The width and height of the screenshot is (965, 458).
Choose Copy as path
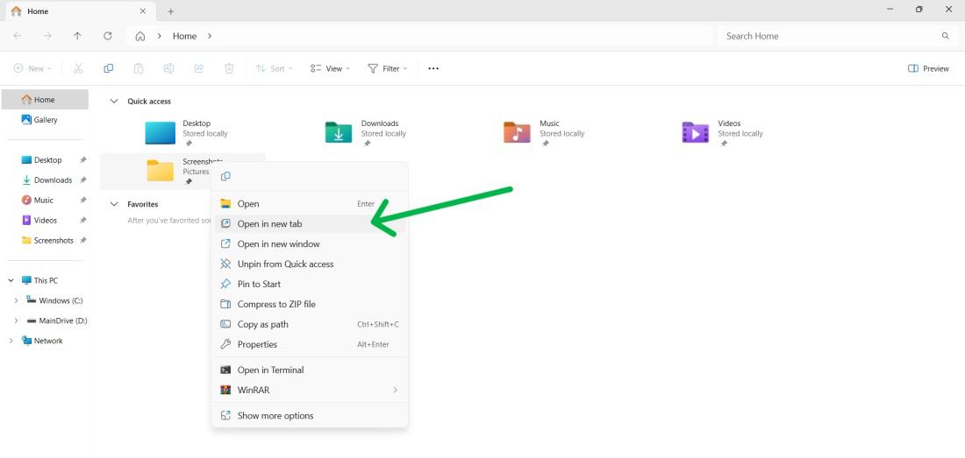point(310,325)
